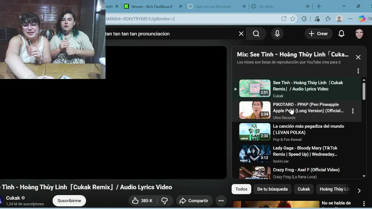Open more video actions ellipsis
Viewport: 372px width, 209px height.
[x=221, y=201]
